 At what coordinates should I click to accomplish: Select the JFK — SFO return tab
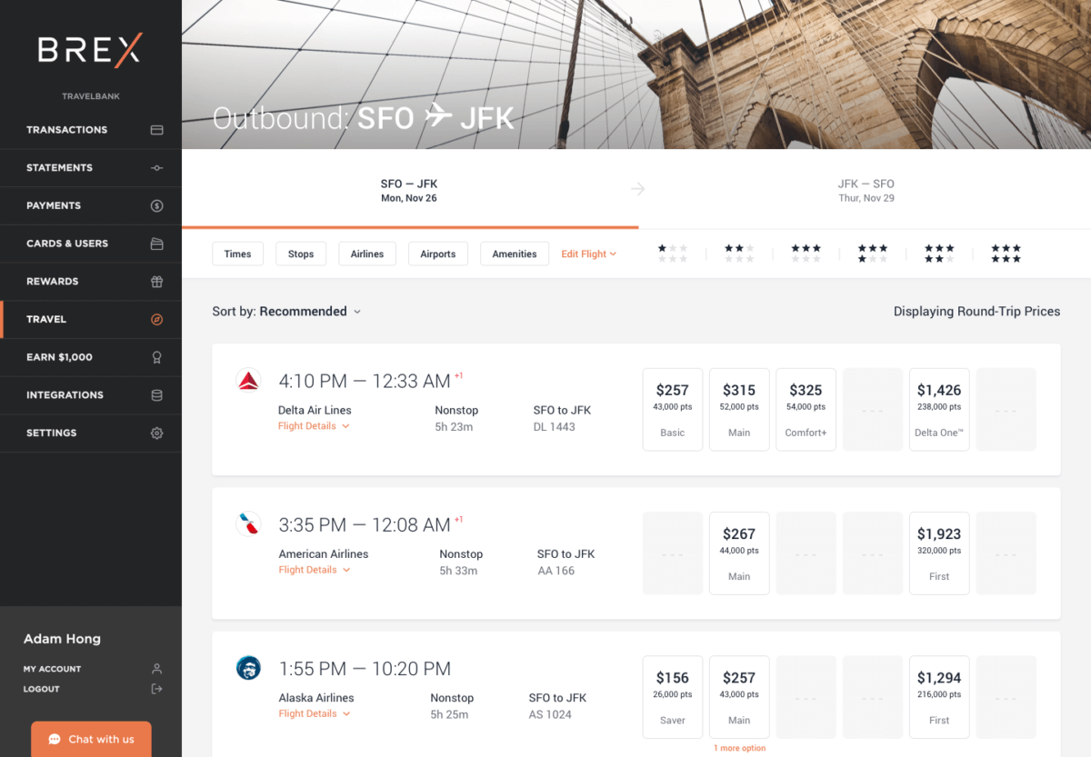[866, 190]
